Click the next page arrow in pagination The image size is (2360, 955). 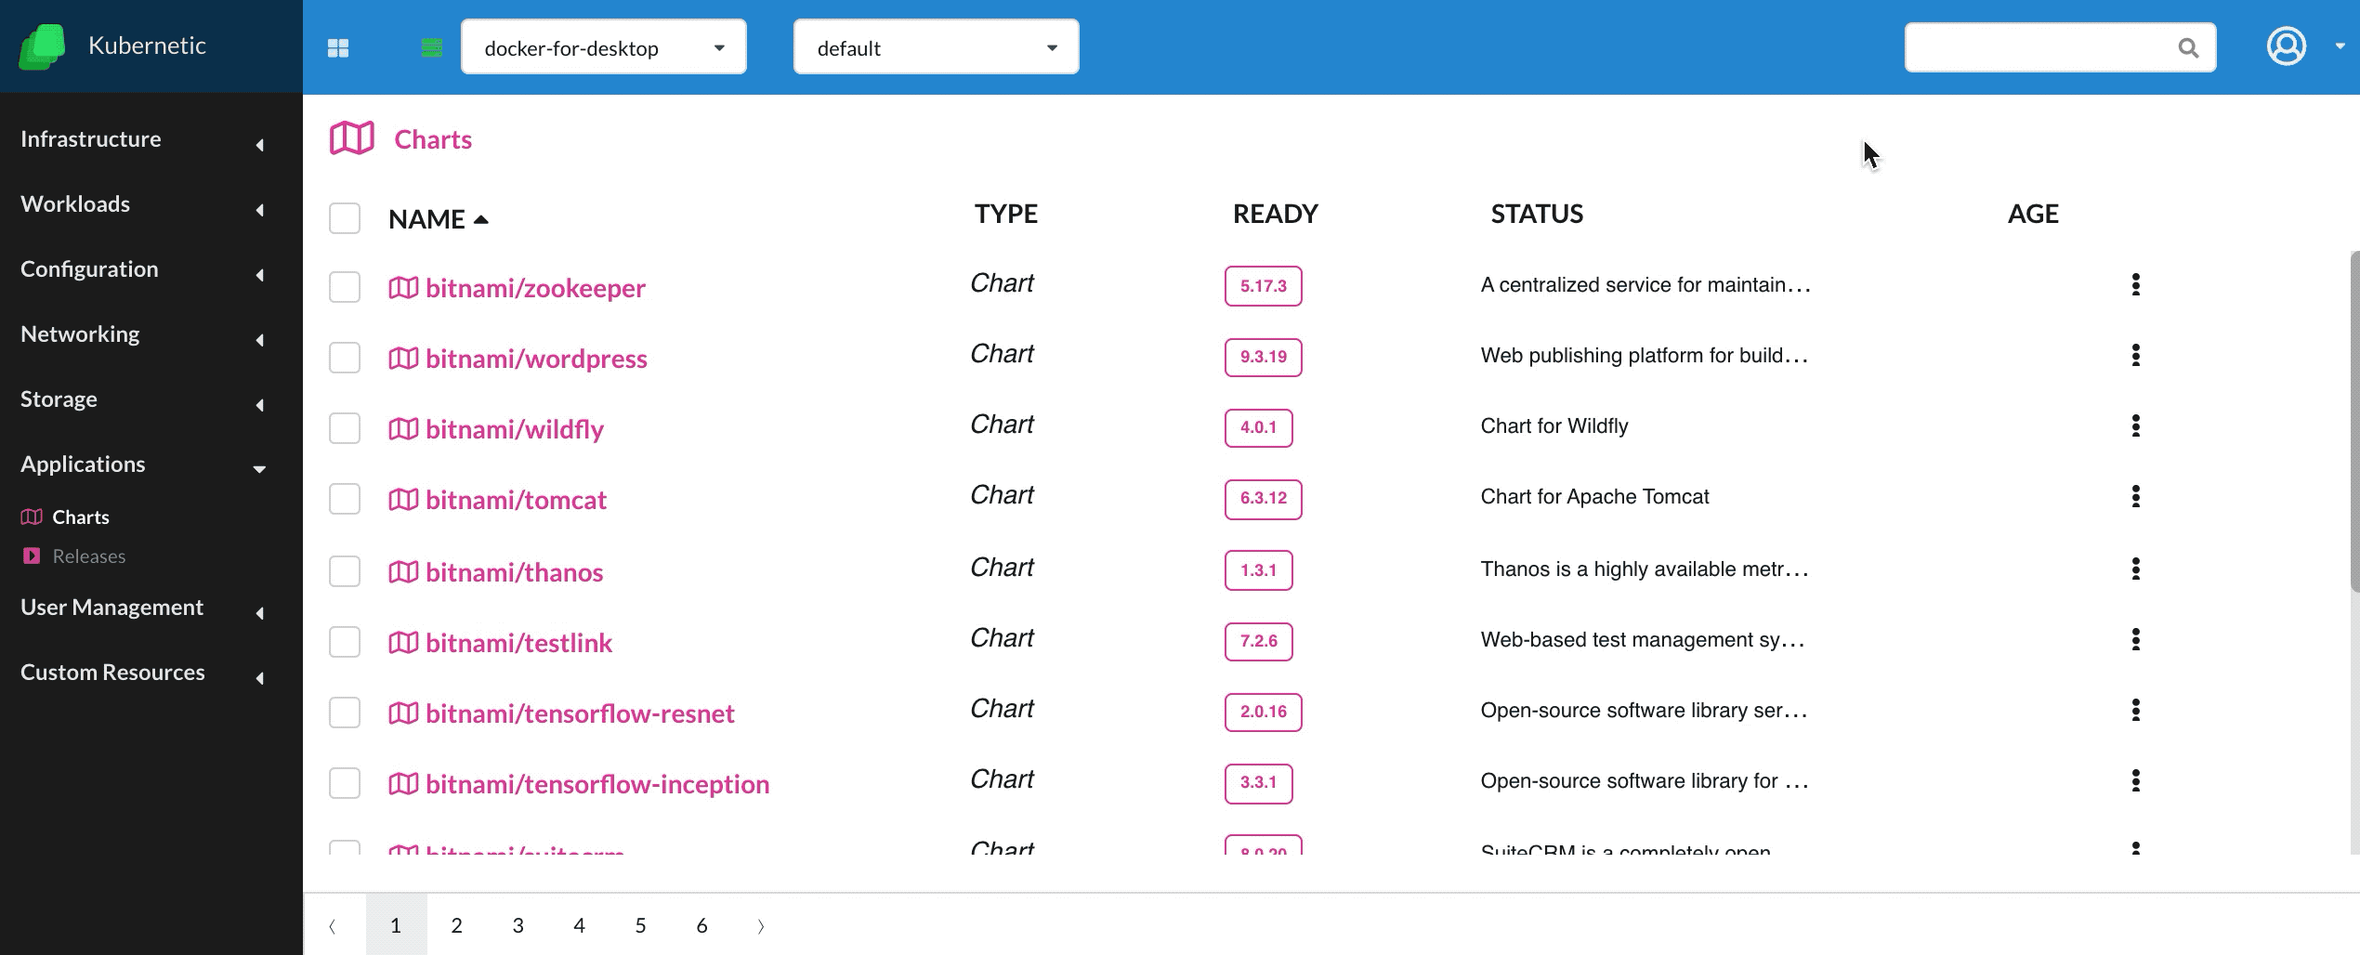point(761,926)
